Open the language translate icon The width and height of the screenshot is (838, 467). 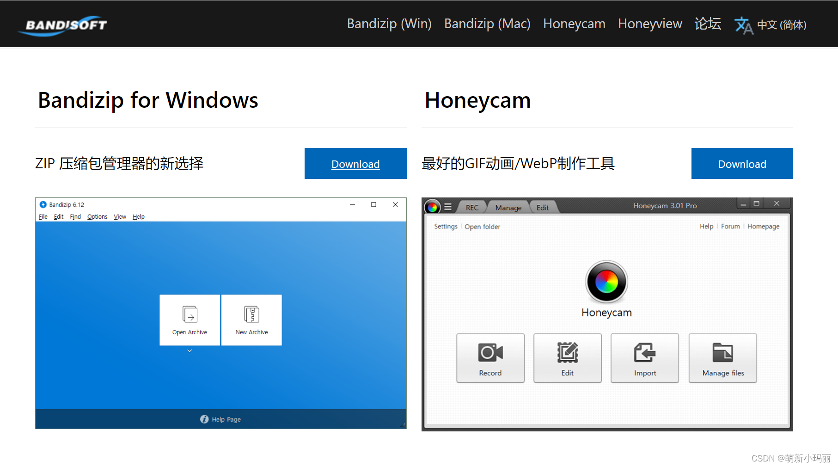tap(743, 25)
